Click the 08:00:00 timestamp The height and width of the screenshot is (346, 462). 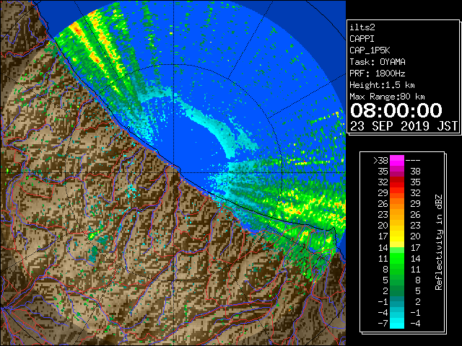click(x=396, y=110)
